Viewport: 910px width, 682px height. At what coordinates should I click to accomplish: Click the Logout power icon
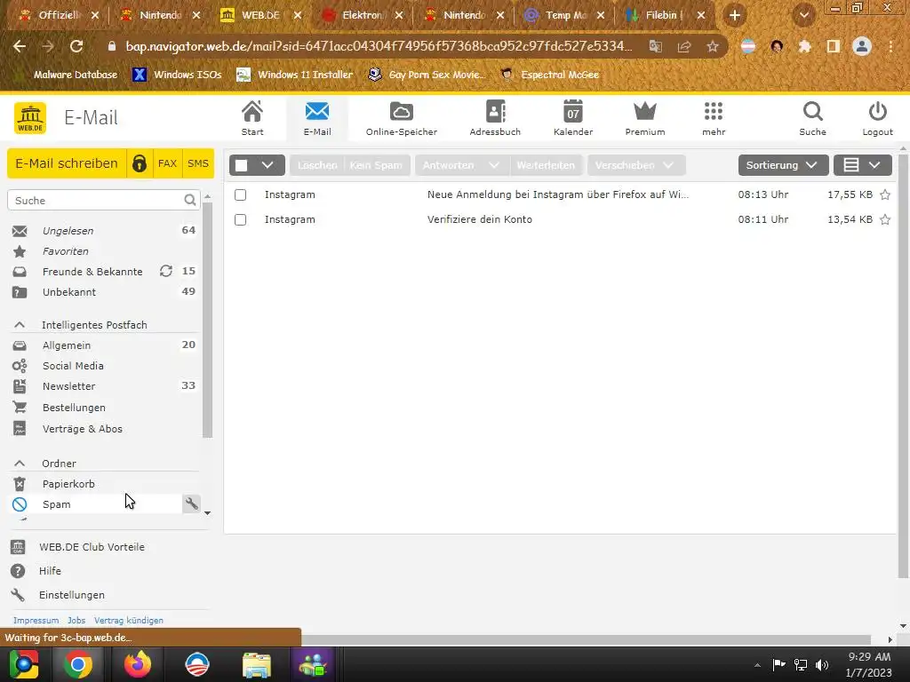point(877,118)
